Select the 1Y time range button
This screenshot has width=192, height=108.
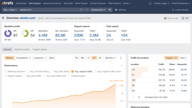point(88,58)
